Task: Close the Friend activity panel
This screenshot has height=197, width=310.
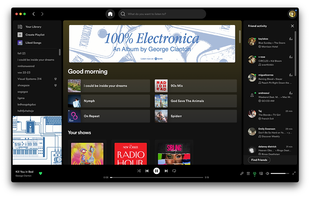Action: (x=292, y=26)
